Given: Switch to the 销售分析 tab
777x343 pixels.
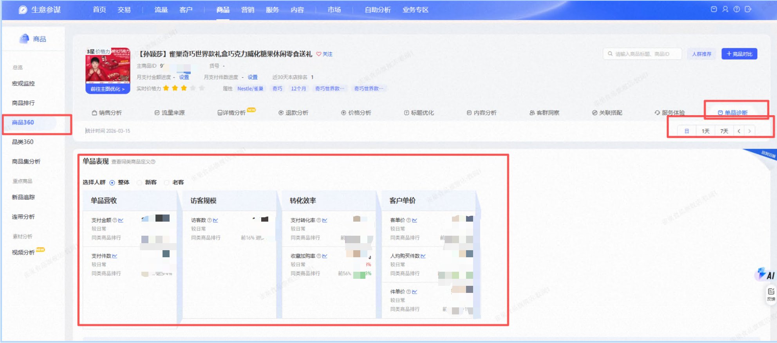Looking at the screenshot, I should coord(107,113).
